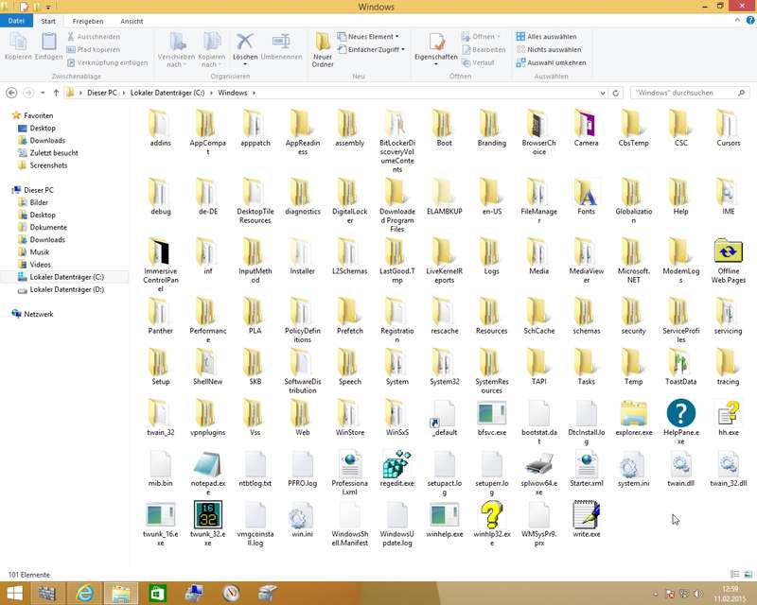
Task: Click the Eigenschaften properties icon
Action: (436, 42)
